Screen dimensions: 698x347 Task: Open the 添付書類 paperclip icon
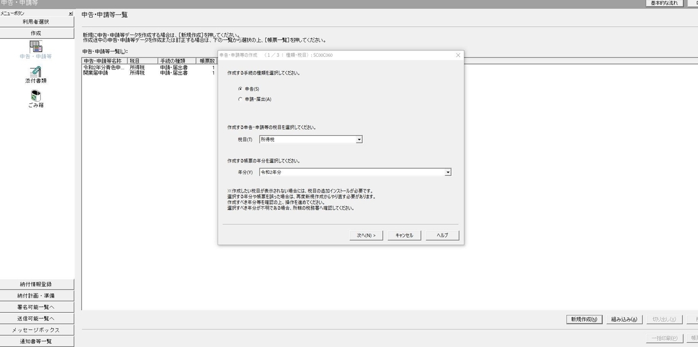[x=35, y=73]
